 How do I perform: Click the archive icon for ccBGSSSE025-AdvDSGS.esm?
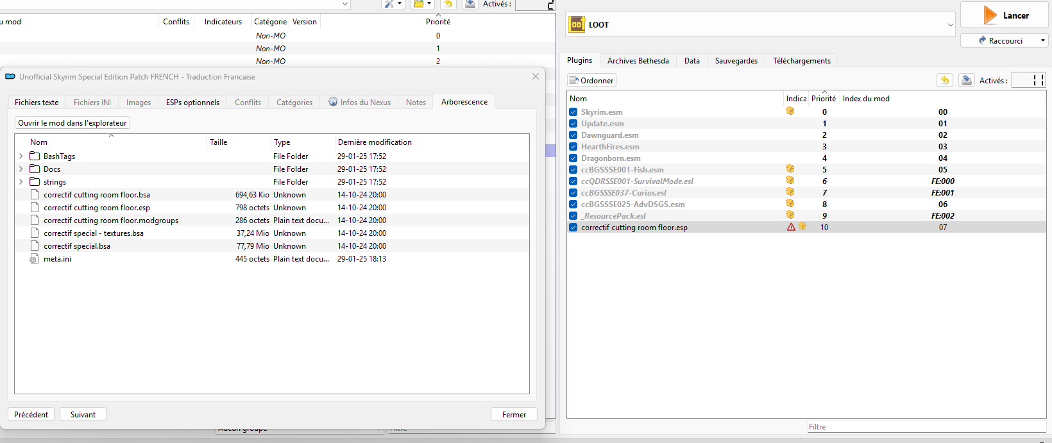790,203
